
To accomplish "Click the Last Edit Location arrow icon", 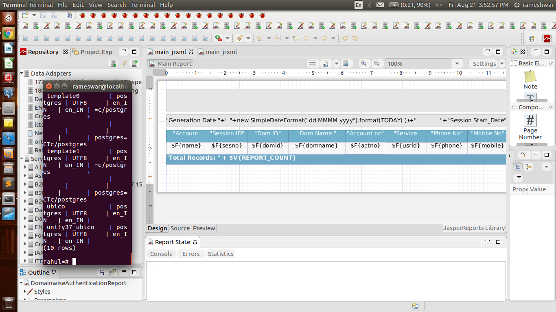I will click(296, 38).
